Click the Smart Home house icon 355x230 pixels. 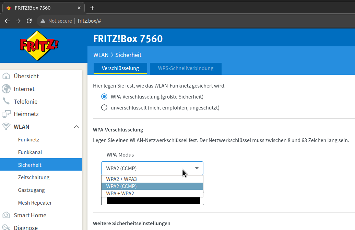coord(7,215)
